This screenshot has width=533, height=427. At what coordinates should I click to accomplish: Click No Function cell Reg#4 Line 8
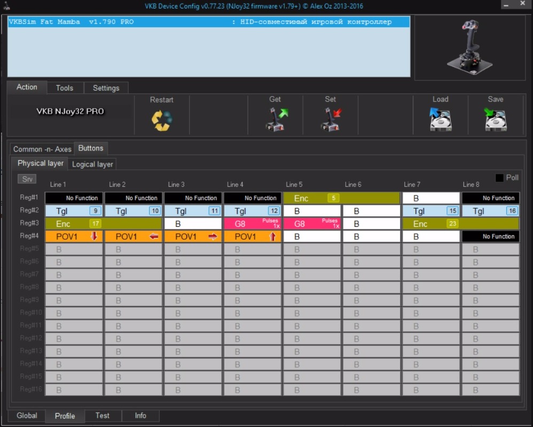(x=490, y=236)
